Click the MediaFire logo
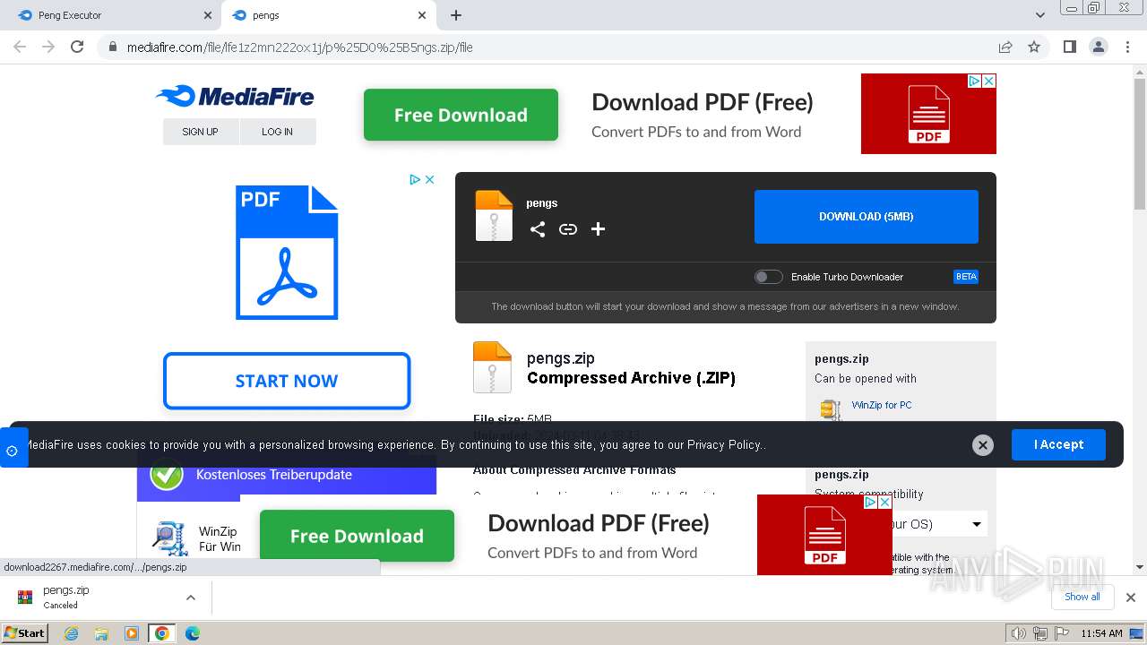 (235, 96)
